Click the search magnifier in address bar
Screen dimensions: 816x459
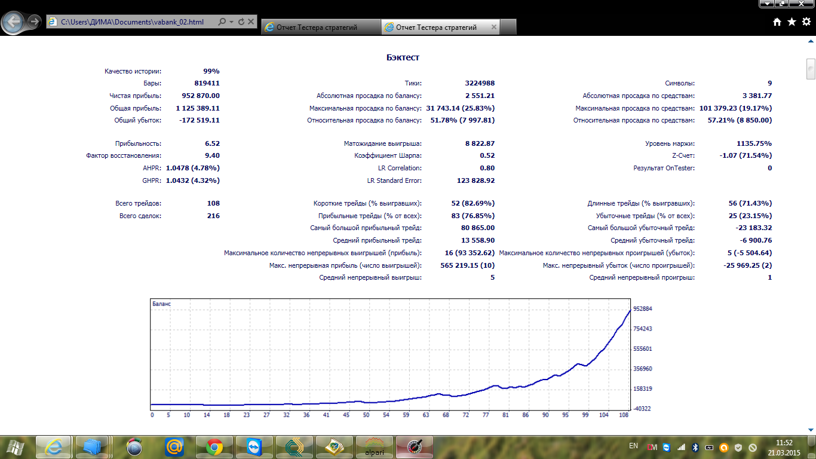pos(222,22)
